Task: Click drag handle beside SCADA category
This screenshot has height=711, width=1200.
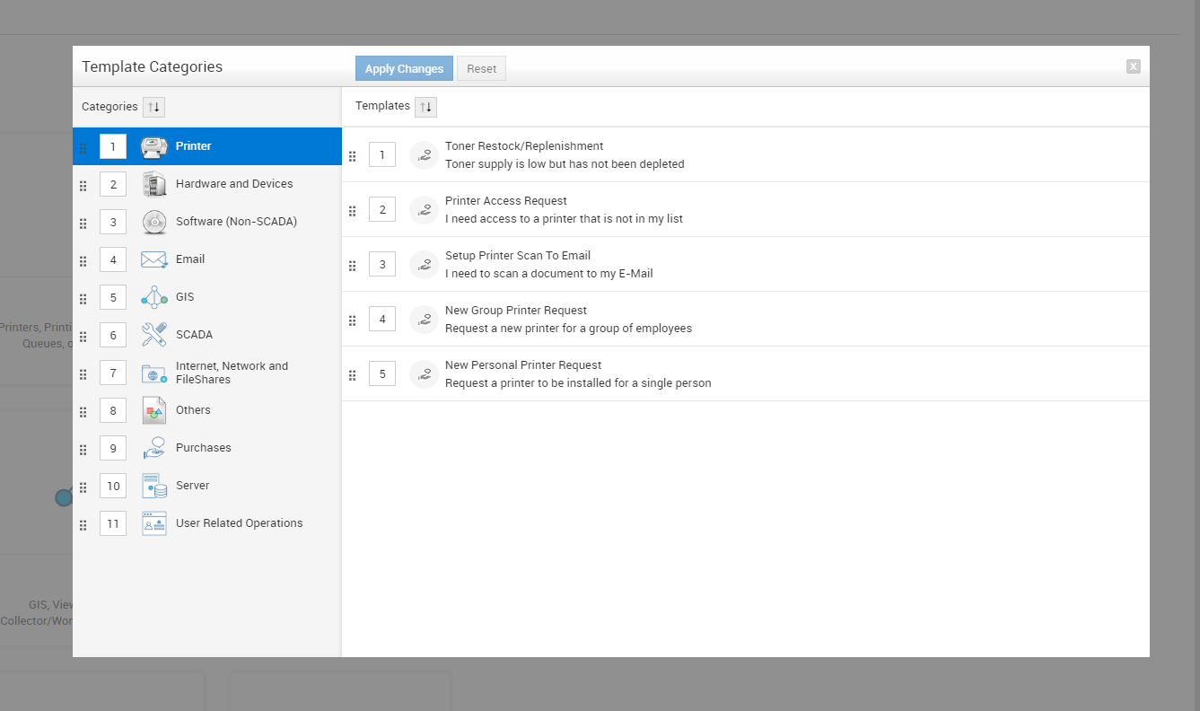Action: [x=83, y=337]
